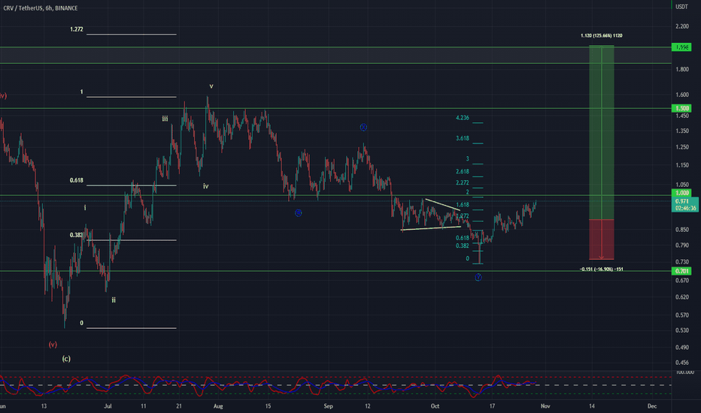Select the red stop-loss zone of long position
701x413 pixels.
click(601, 240)
